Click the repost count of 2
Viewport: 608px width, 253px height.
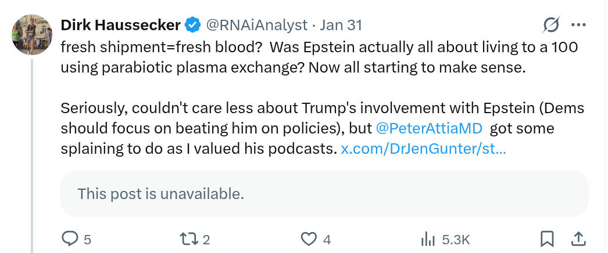[x=206, y=239]
